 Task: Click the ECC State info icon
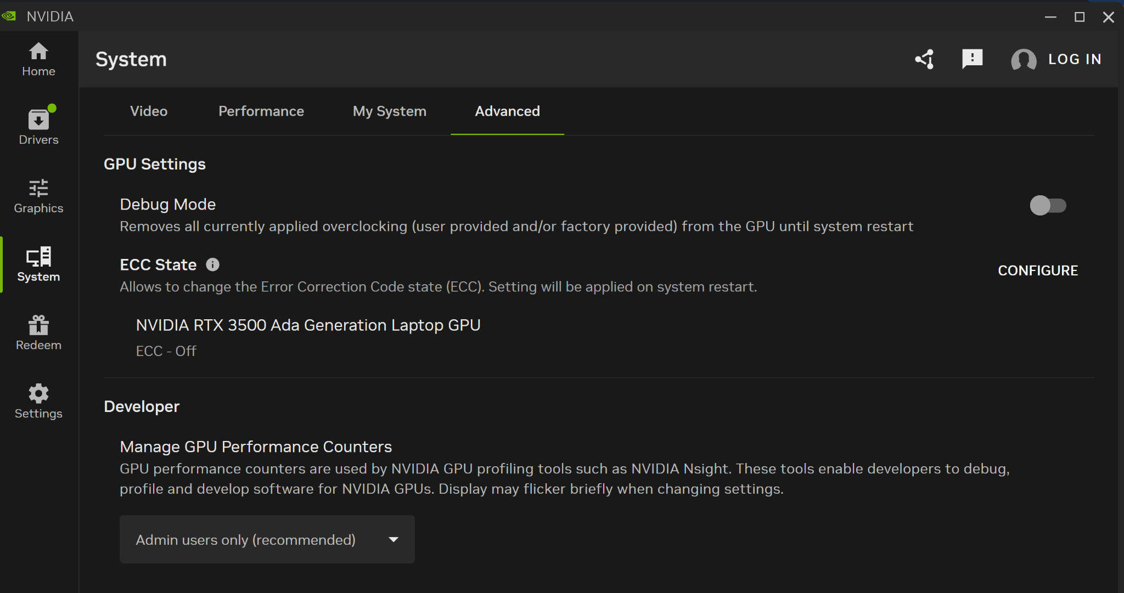click(212, 265)
